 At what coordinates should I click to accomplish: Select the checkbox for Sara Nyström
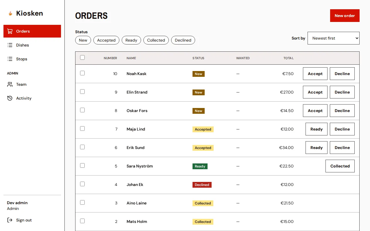(82, 165)
